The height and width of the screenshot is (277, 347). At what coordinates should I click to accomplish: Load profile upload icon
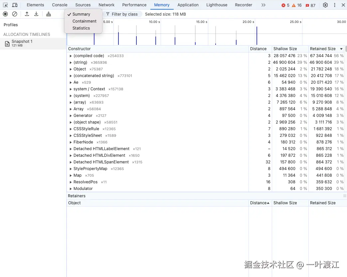coord(27,14)
